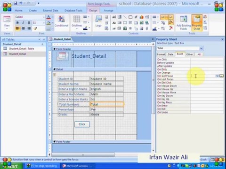
Task: Toggle the Property Sheet button off
Action: [x=197, y=23]
